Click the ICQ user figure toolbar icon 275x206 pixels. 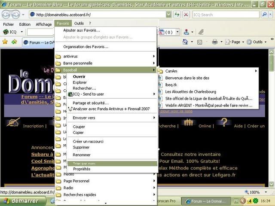point(186,32)
